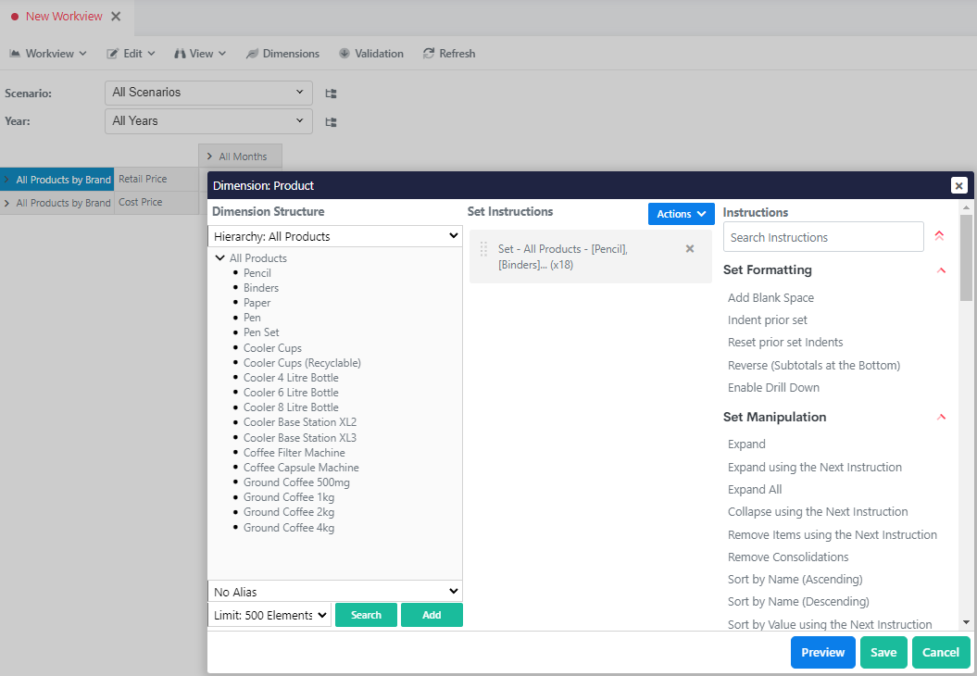This screenshot has height=676, width=977.
Task: Click the drag handle on the set instruction
Action: [482, 250]
